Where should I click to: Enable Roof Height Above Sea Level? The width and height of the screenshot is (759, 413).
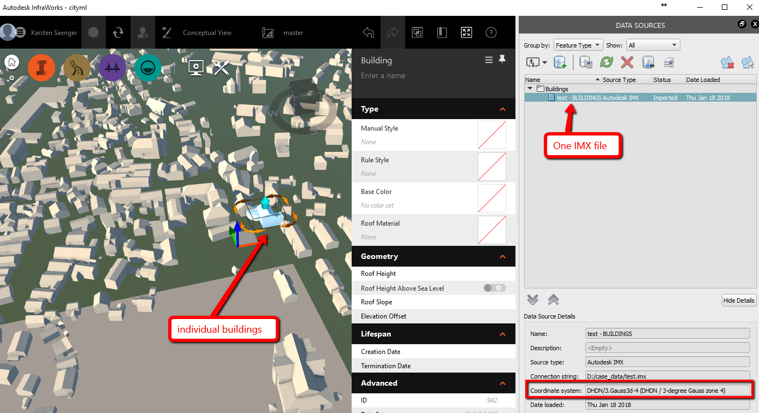(494, 288)
